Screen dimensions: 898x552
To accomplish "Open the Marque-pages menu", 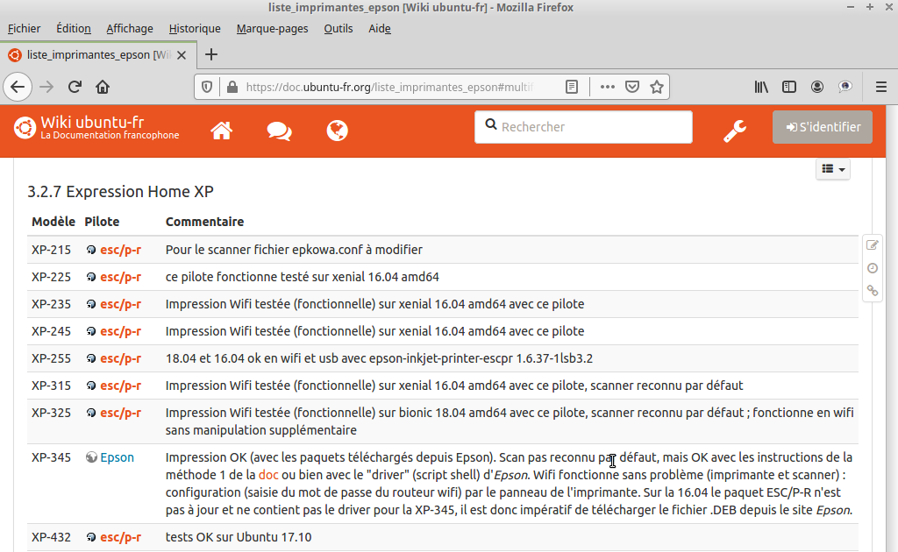I will (272, 29).
